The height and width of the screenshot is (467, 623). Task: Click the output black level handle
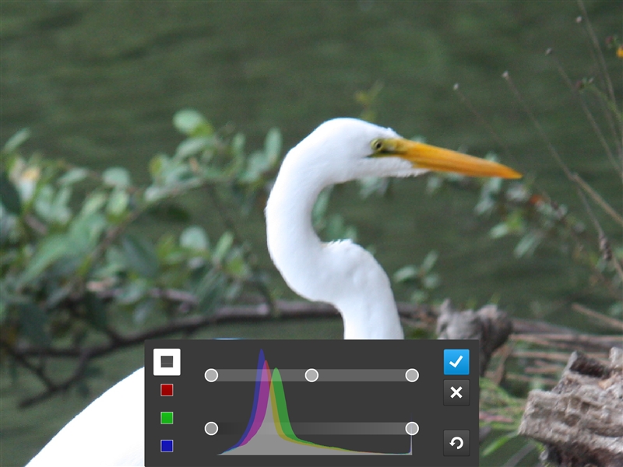tap(211, 429)
